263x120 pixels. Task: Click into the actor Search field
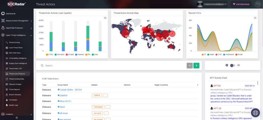click(x=114, y=66)
